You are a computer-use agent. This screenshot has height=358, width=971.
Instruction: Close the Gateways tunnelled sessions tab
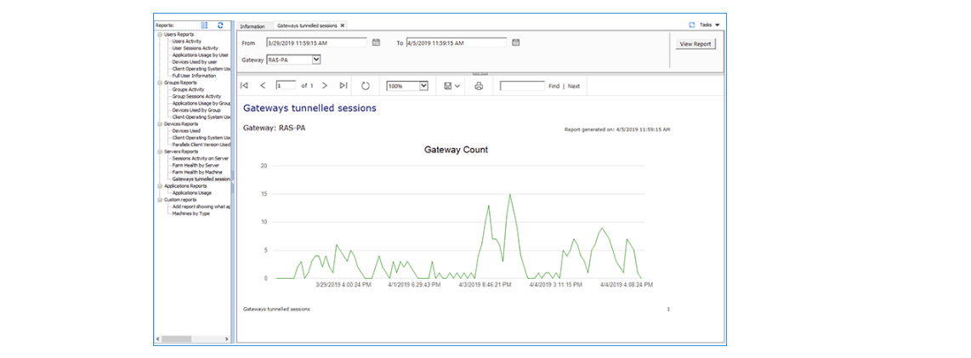click(343, 26)
